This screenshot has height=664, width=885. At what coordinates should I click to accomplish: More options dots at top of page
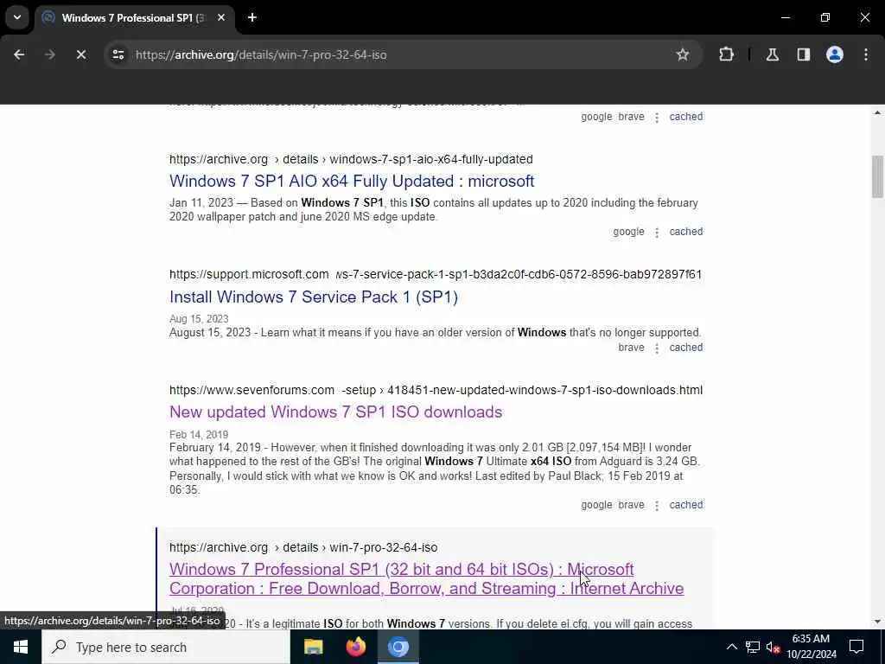click(x=657, y=117)
